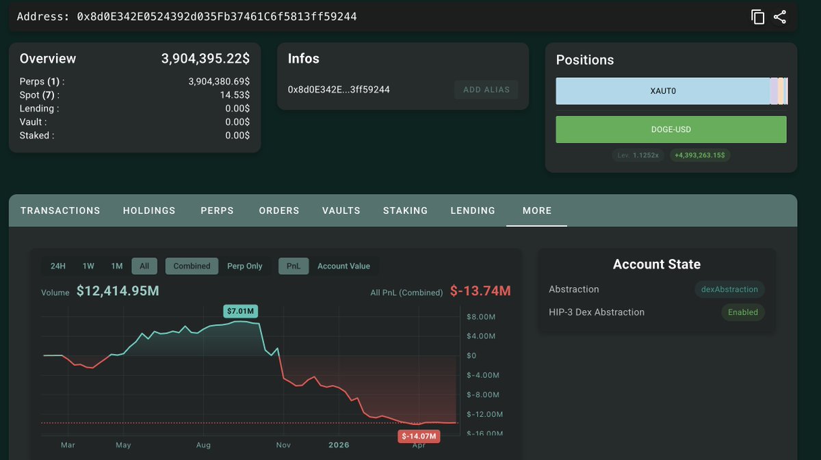Toggle the All time range
This screenshot has width=821, height=460.
pos(144,266)
